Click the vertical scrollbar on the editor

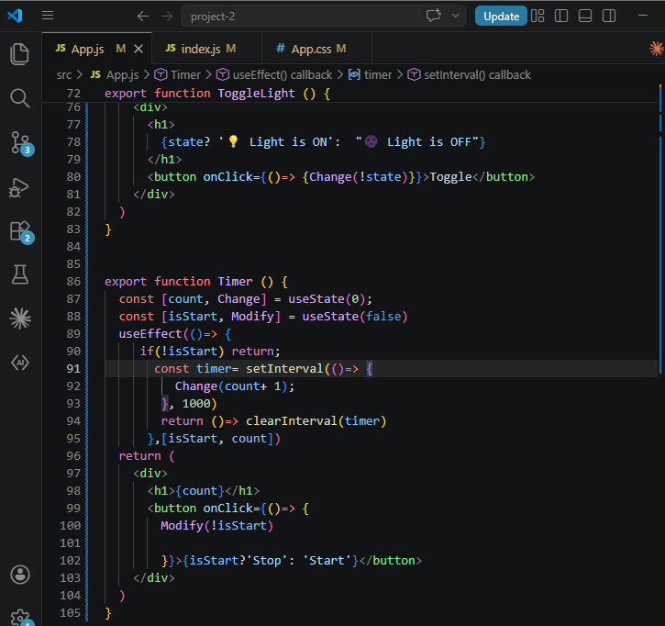tap(660, 229)
